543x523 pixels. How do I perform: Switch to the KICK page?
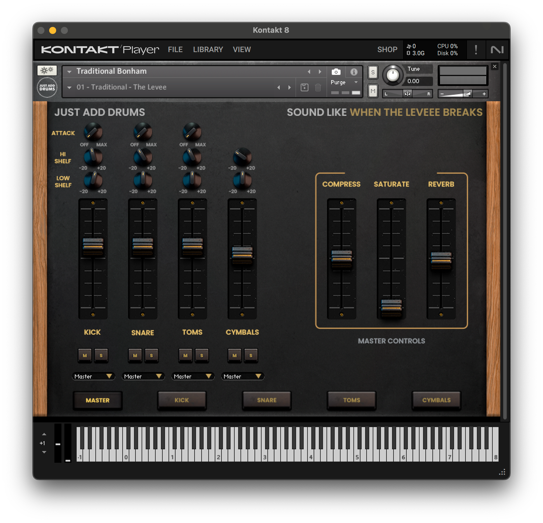tap(182, 400)
